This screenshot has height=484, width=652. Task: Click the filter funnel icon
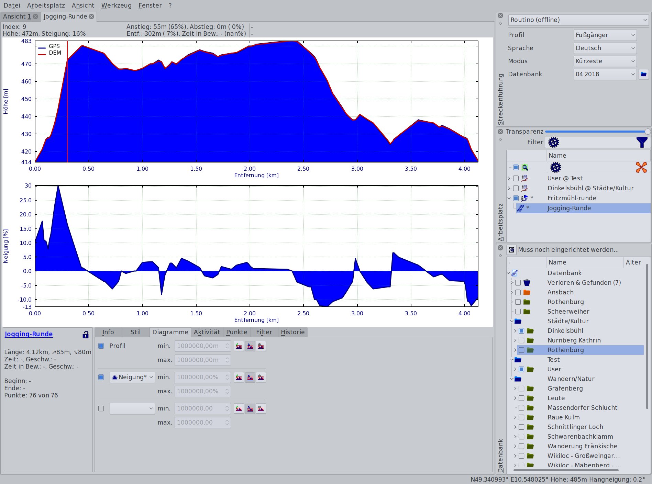click(x=641, y=142)
